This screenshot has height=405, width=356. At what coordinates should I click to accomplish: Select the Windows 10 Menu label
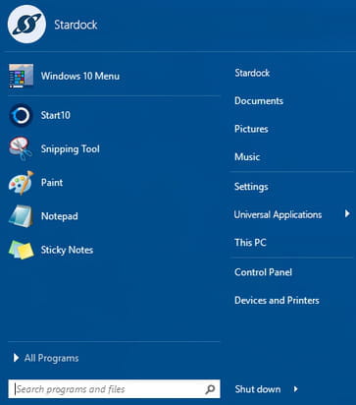(80, 76)
